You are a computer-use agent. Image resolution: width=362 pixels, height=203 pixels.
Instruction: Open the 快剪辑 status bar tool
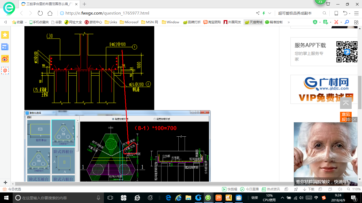point(229,189)
